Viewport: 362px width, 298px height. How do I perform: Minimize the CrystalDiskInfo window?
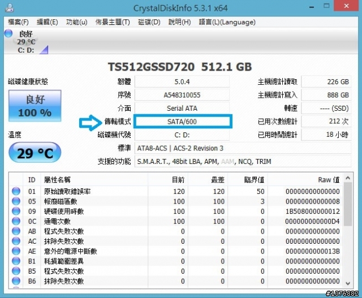312,7
